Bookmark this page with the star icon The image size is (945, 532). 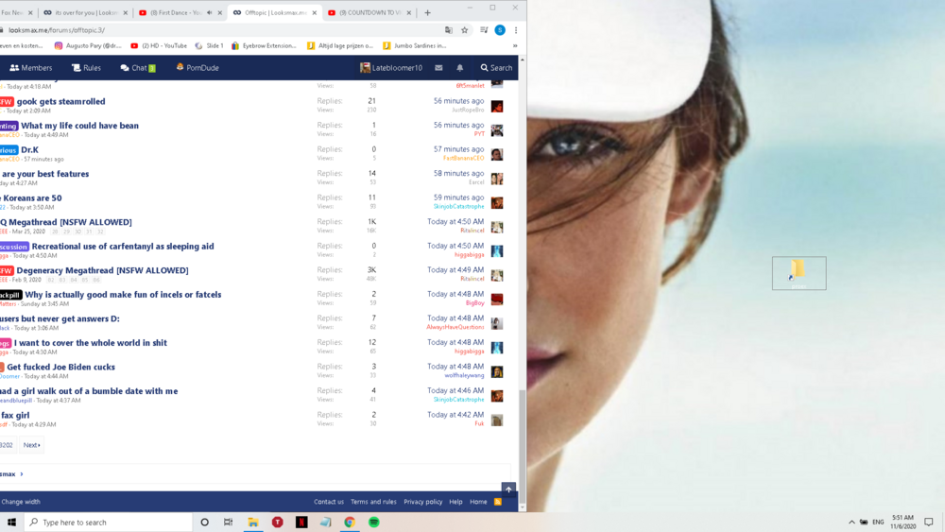point(465,30)
